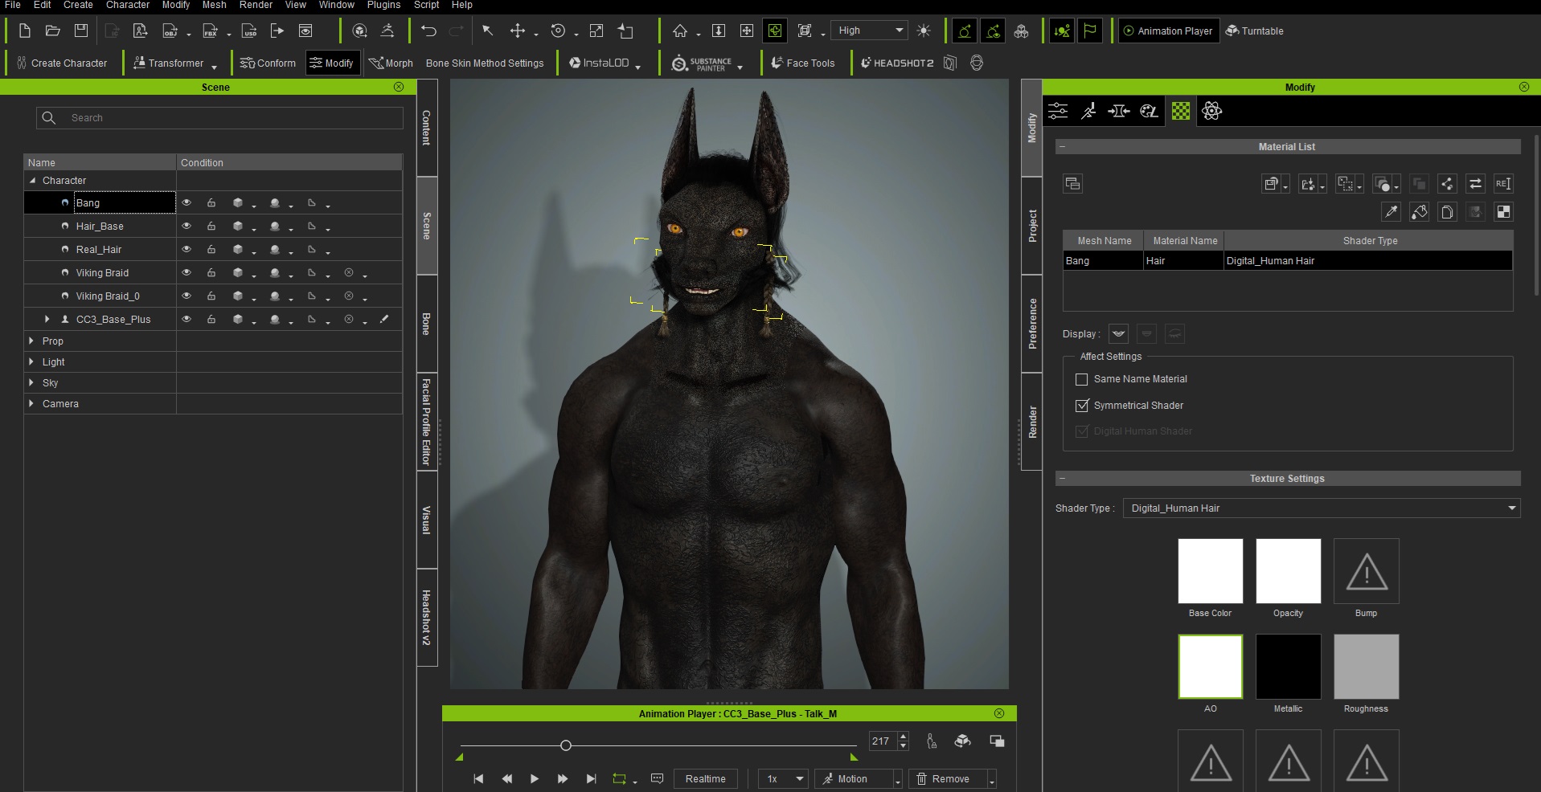
Task: Open the Morph tool
Action: [391, 63]
